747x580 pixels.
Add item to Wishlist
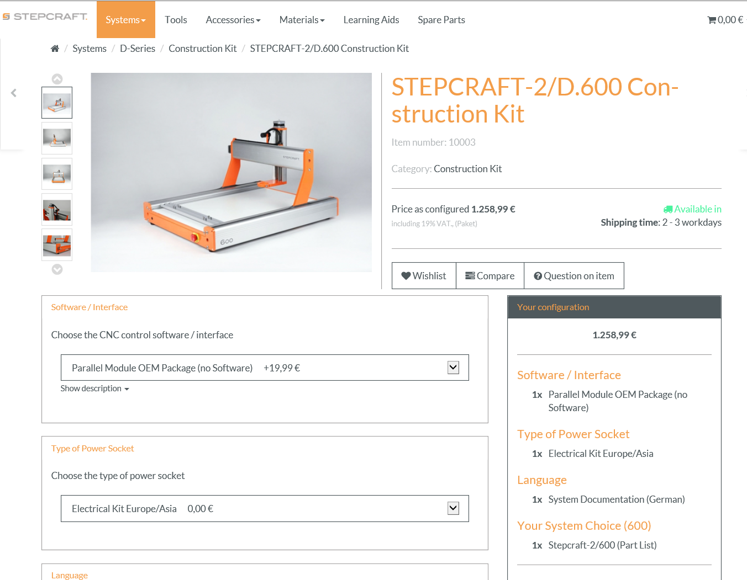(424, 276)
